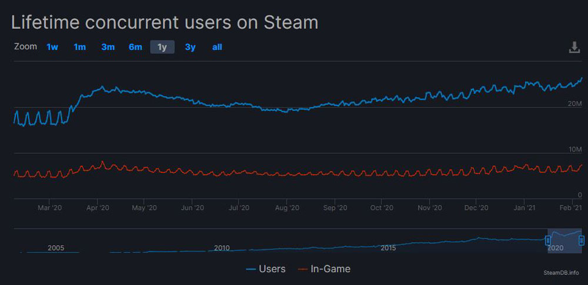This screenshot has height=285, width=588.
Task: Set zoom range to 1w
Action: point(52,47)
